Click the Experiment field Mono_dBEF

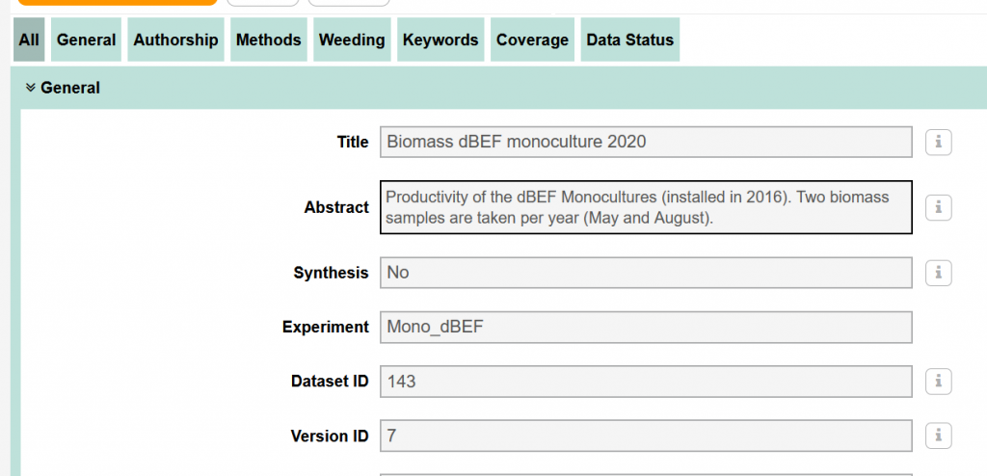coord(646,328)
